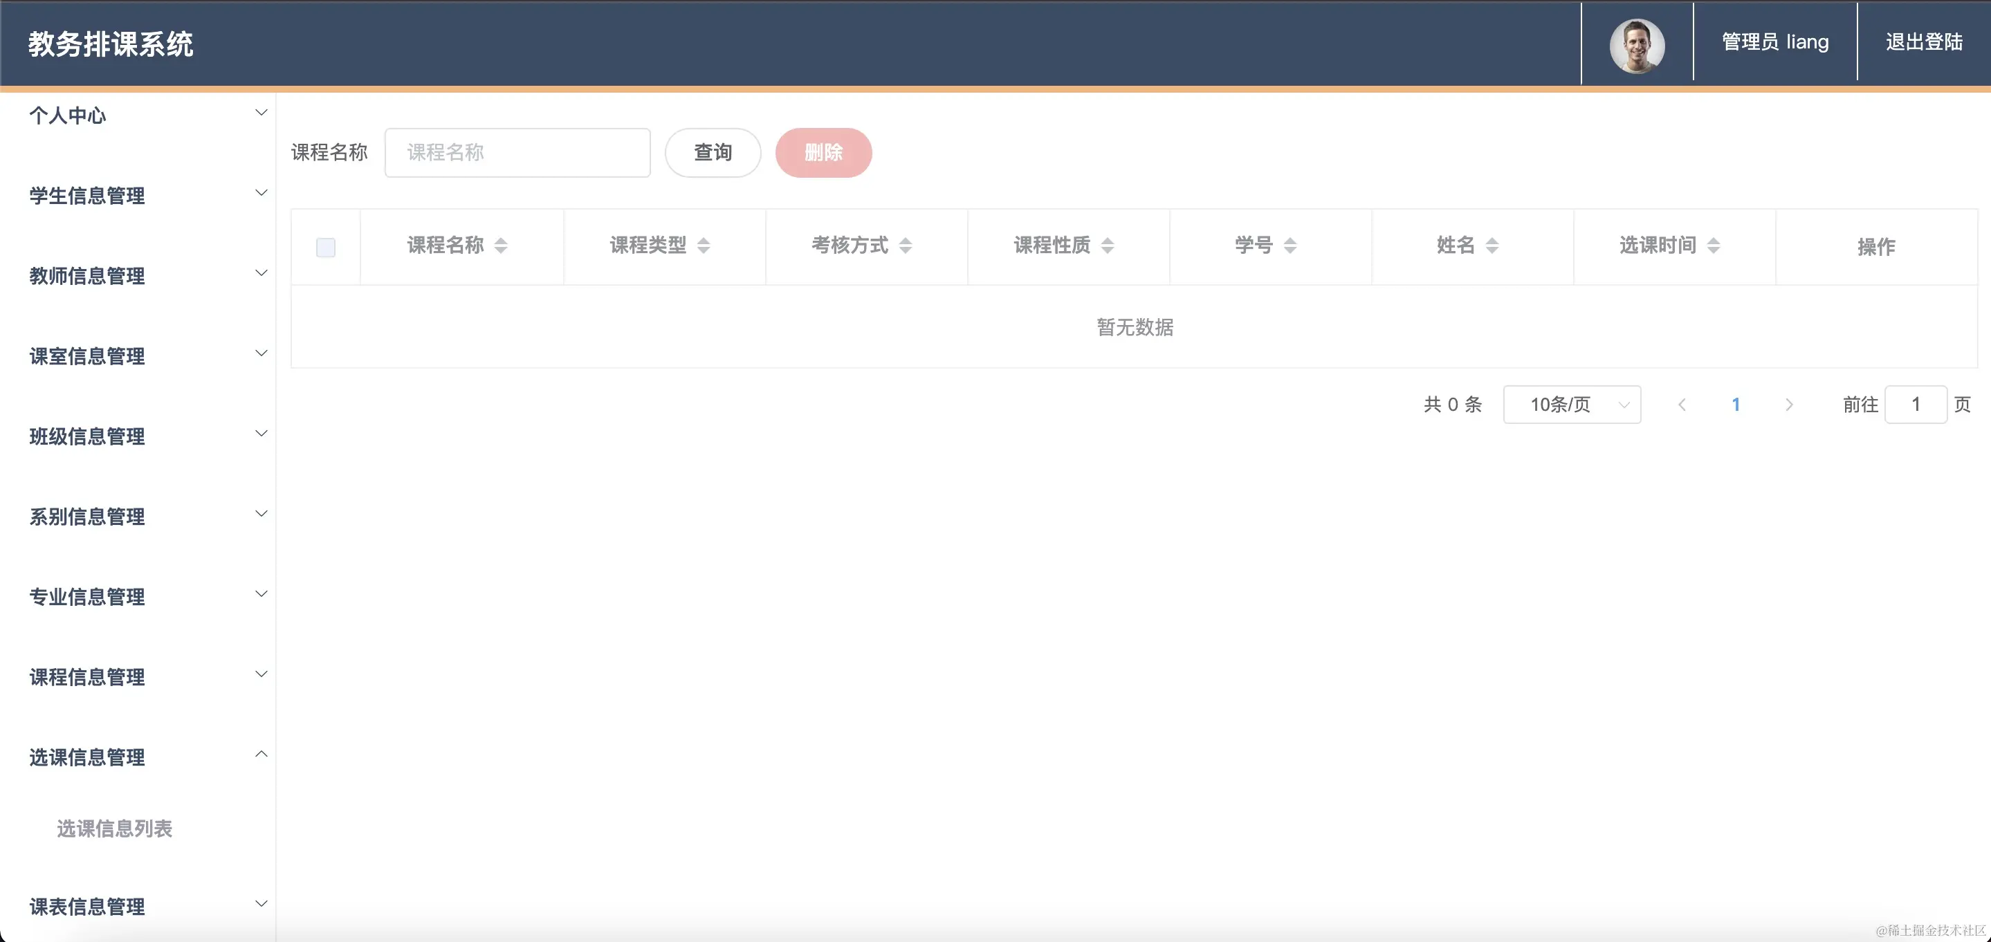The image size is (1991, 942).
Task: Toggle the select-all table checkbox
Action: tap(325, 248)
